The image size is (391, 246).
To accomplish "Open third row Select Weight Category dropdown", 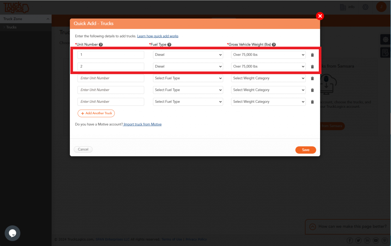I will coord(268,78).
